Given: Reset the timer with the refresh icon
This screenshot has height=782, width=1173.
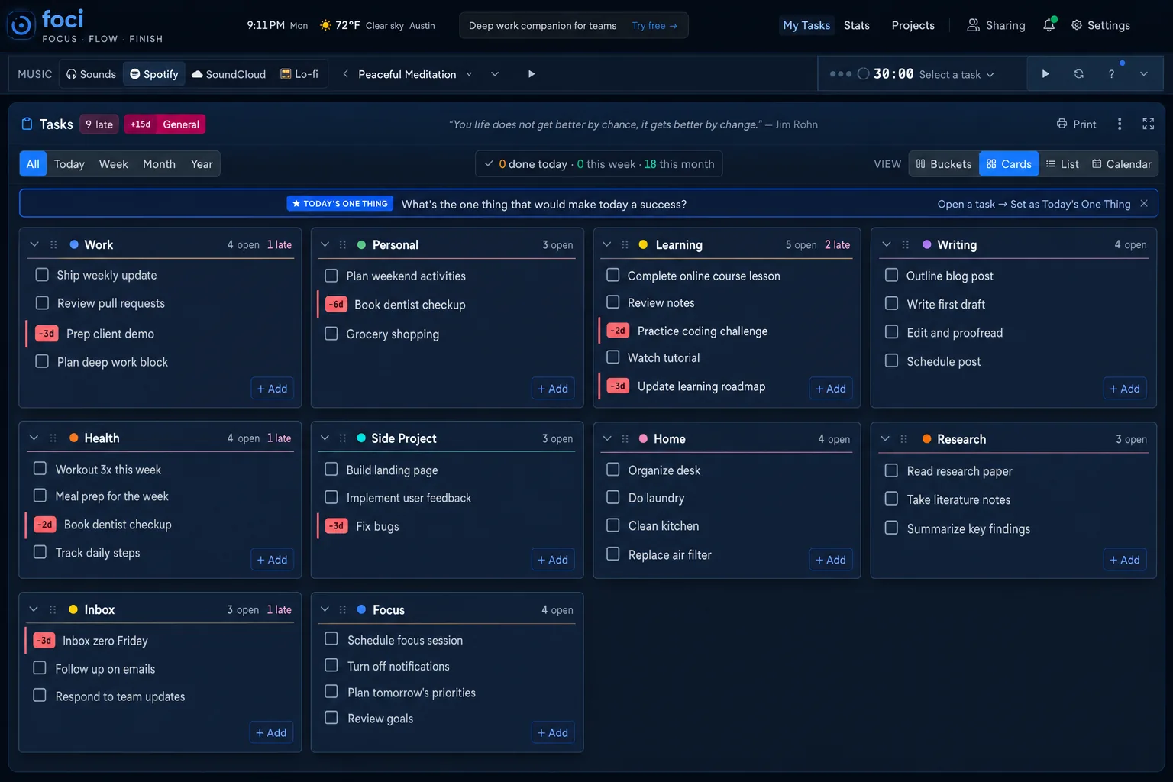Looking at the screenshot, I should click(x=1078, y=74).
